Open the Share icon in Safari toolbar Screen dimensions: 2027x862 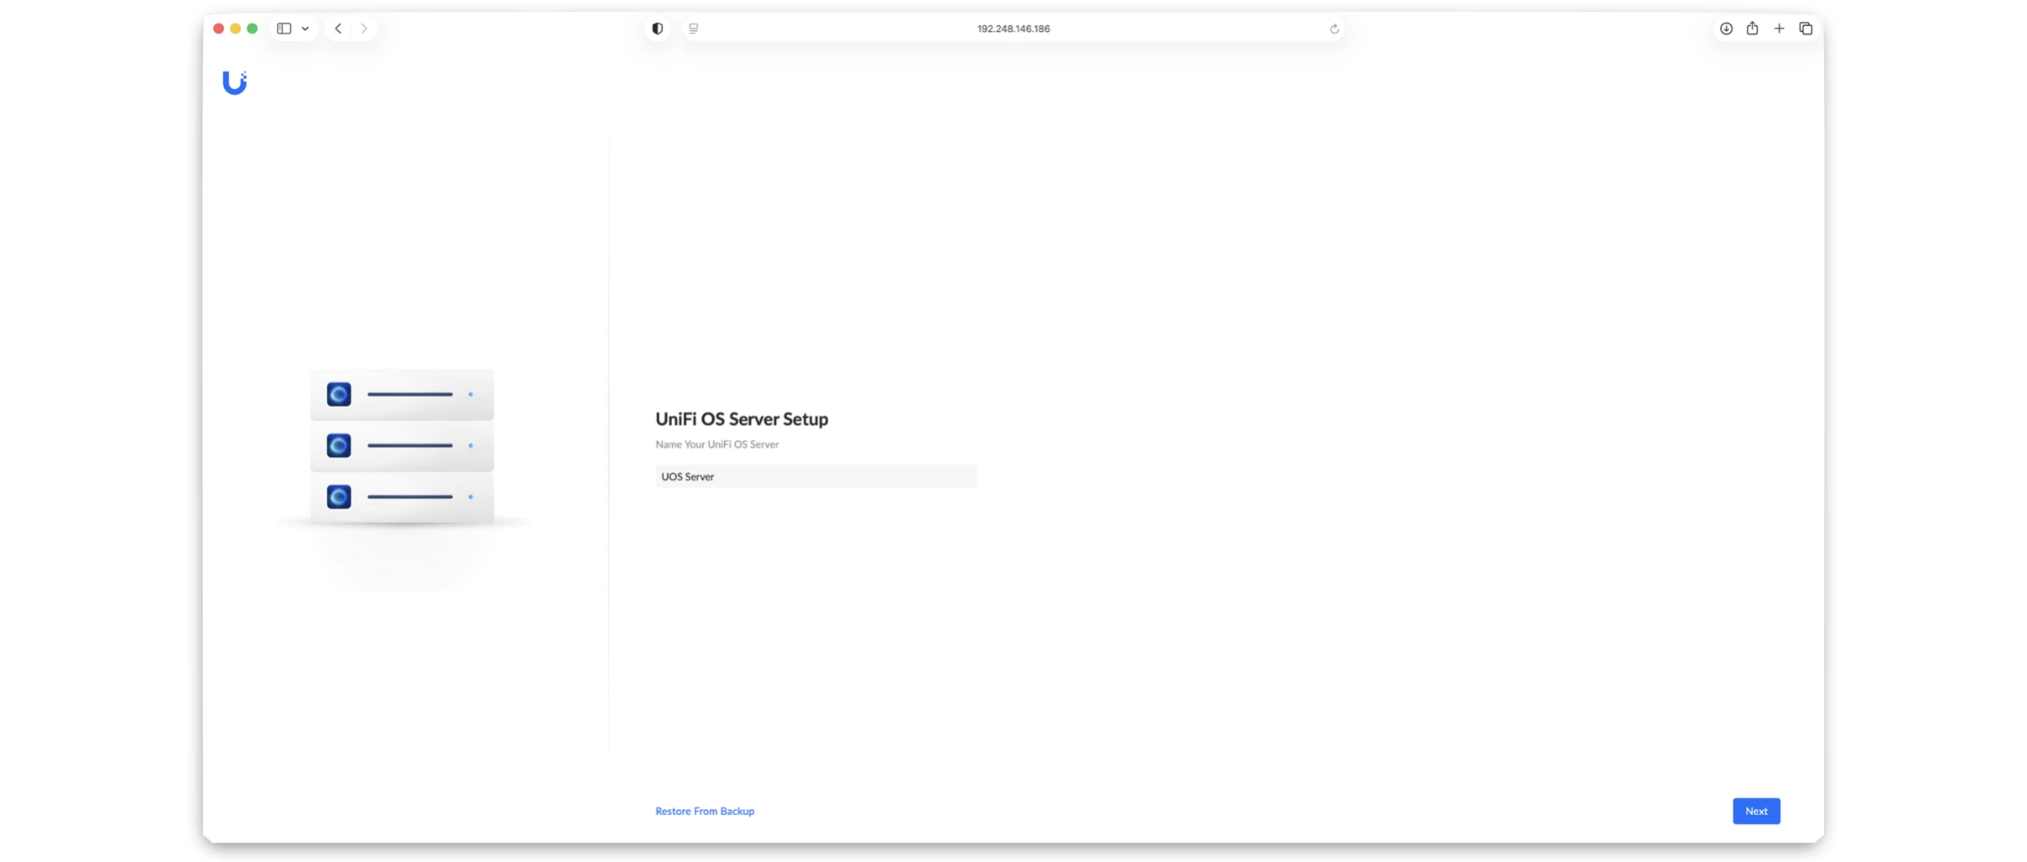(x=1753, y=29)
